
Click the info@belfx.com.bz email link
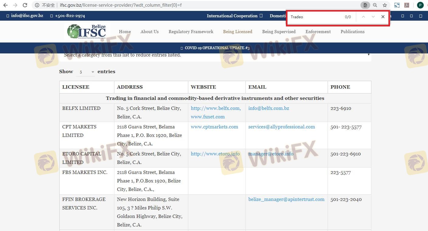point(269,108)
